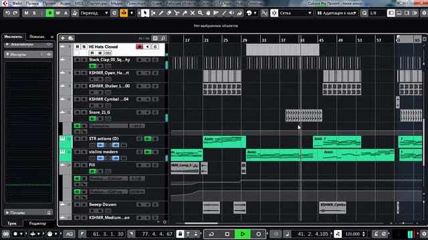Viewport: 428px width, 240px height.
Task: Click the AQ auto-quantize button
Action: click(x=70, y=234)
